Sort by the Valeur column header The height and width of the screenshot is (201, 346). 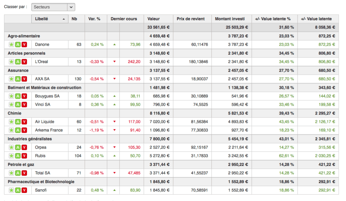(x=158, y=19)
